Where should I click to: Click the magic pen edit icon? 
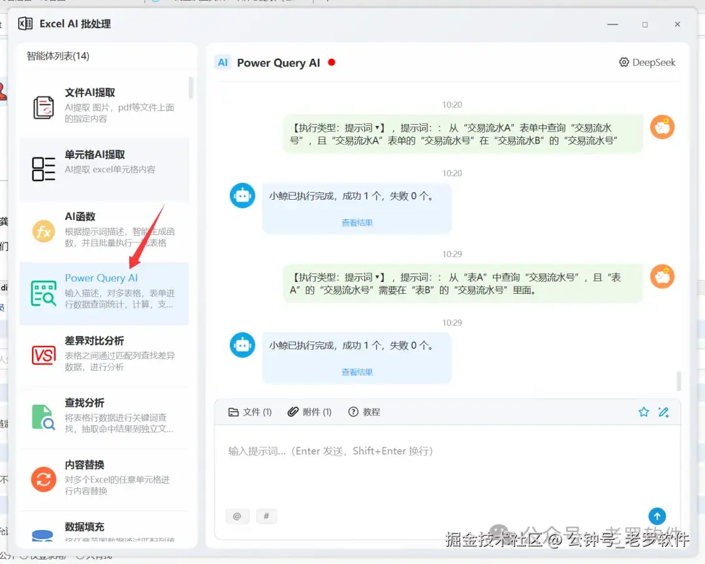coord(664,411)
